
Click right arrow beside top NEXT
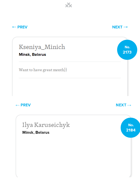click(x=126, y=27)
